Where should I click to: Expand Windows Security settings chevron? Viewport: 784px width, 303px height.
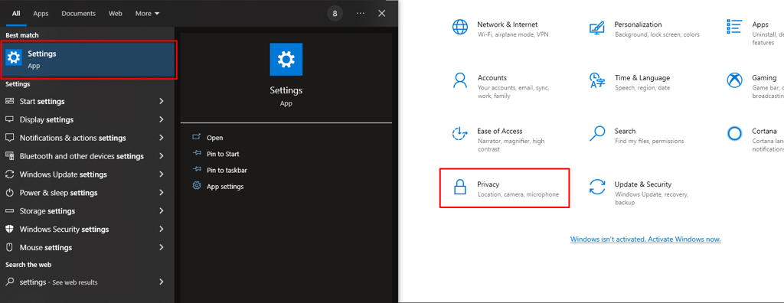click(x=161, y=229)
